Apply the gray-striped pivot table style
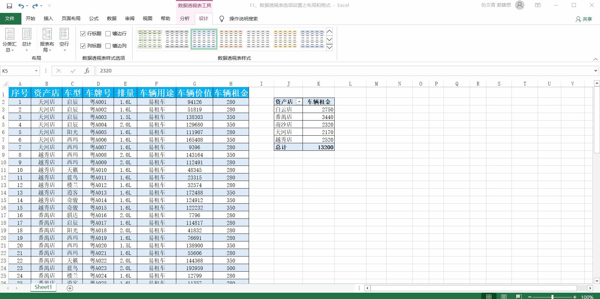Image resolution: width=600 pixels, height=299 pixels. click(177, 39)
